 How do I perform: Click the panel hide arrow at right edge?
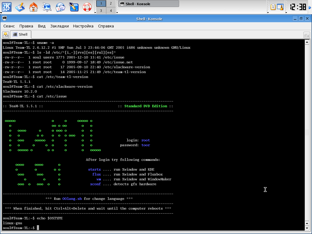(310, 7)
